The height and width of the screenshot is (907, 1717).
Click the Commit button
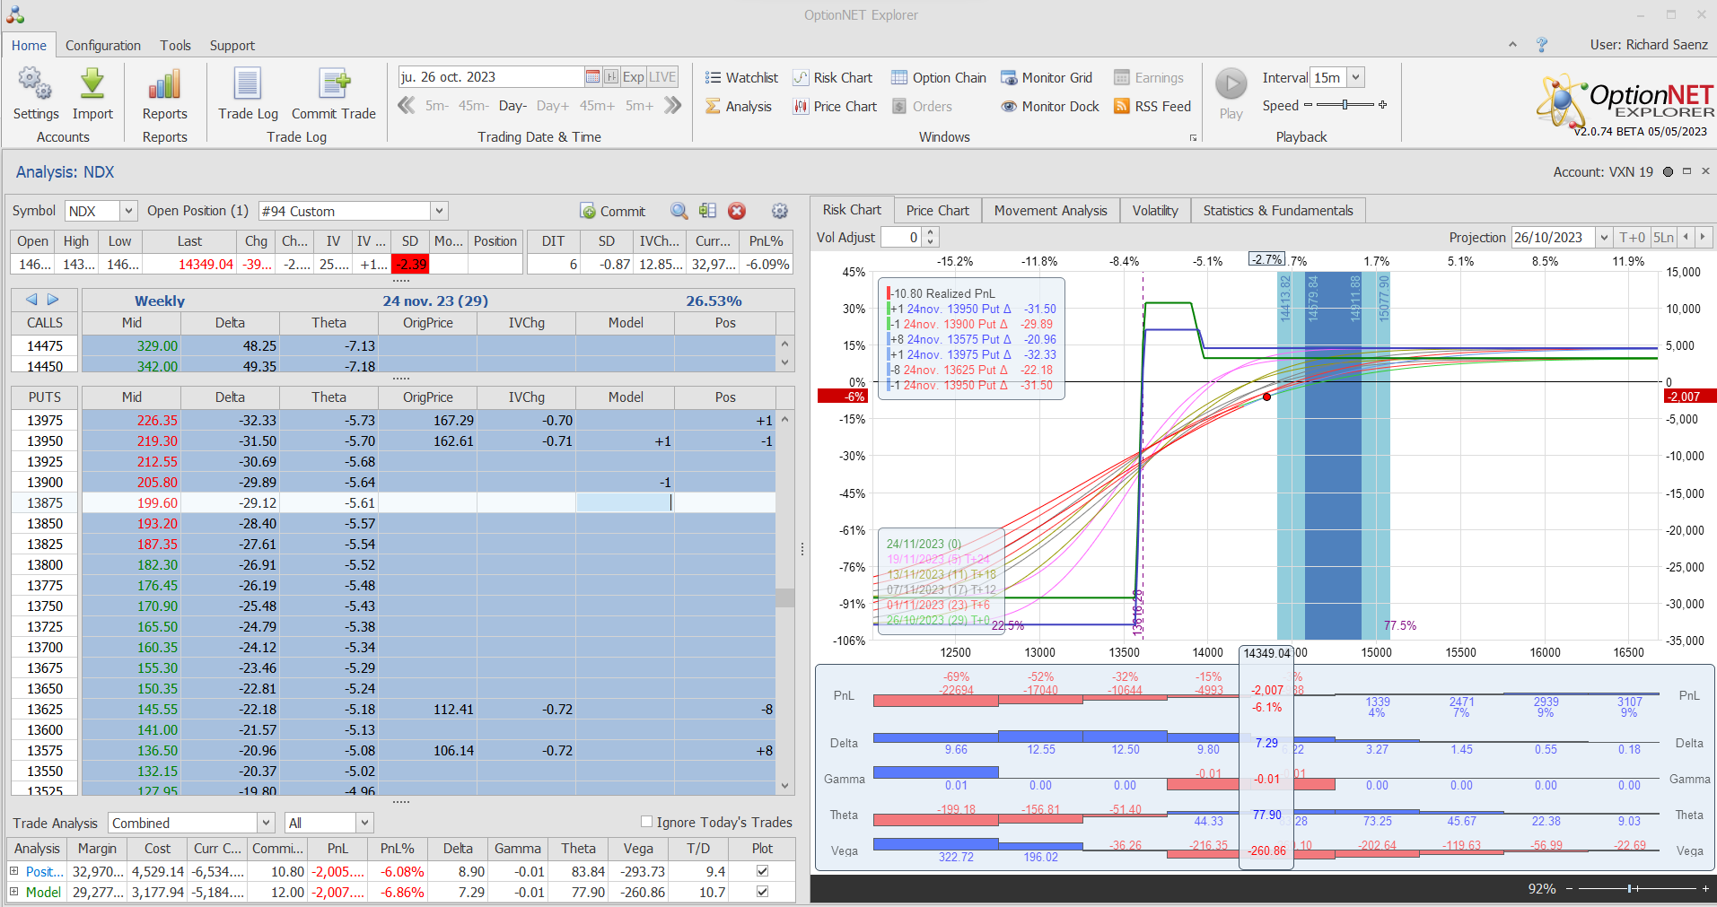[x=613, y=211]
